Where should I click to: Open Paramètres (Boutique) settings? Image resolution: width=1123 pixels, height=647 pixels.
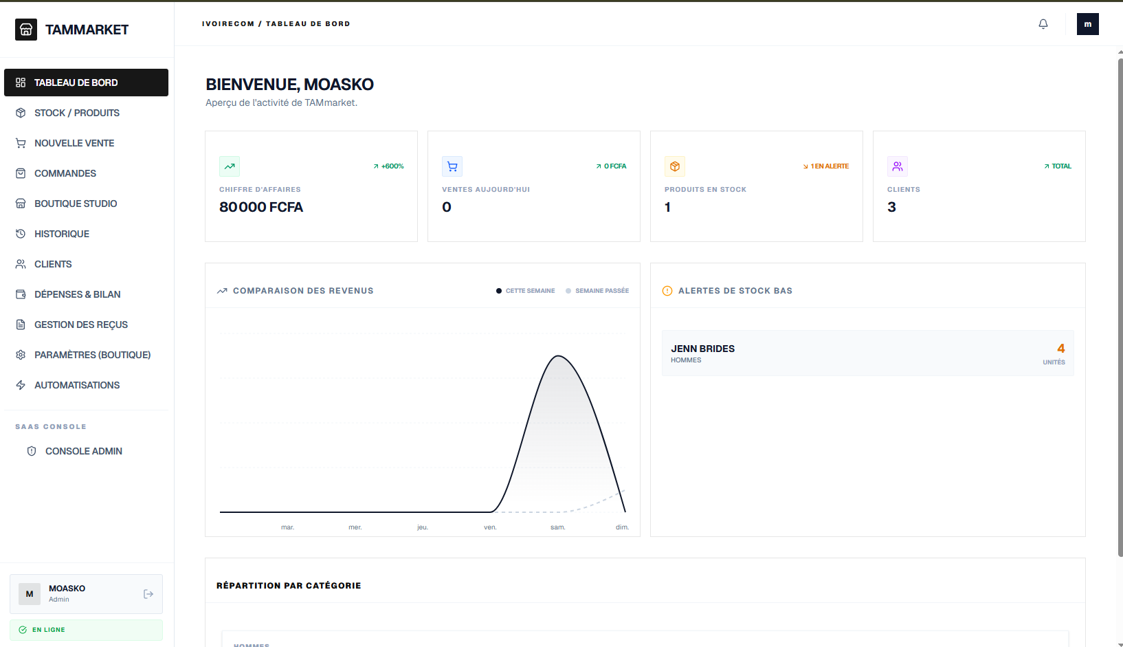92,355
